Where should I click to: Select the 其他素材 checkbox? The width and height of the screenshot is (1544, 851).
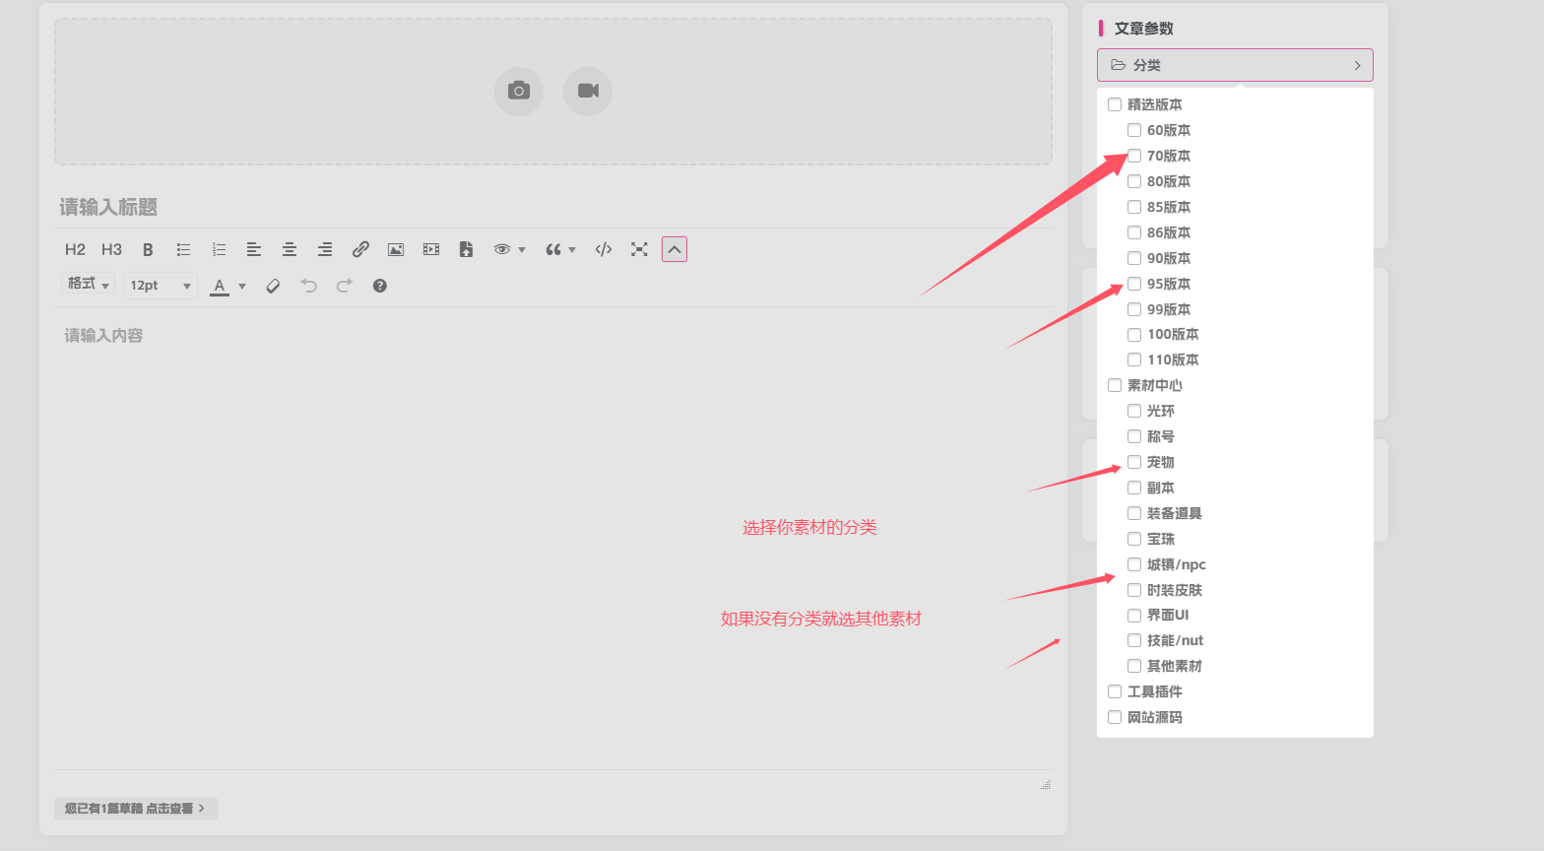[1134, 666]
